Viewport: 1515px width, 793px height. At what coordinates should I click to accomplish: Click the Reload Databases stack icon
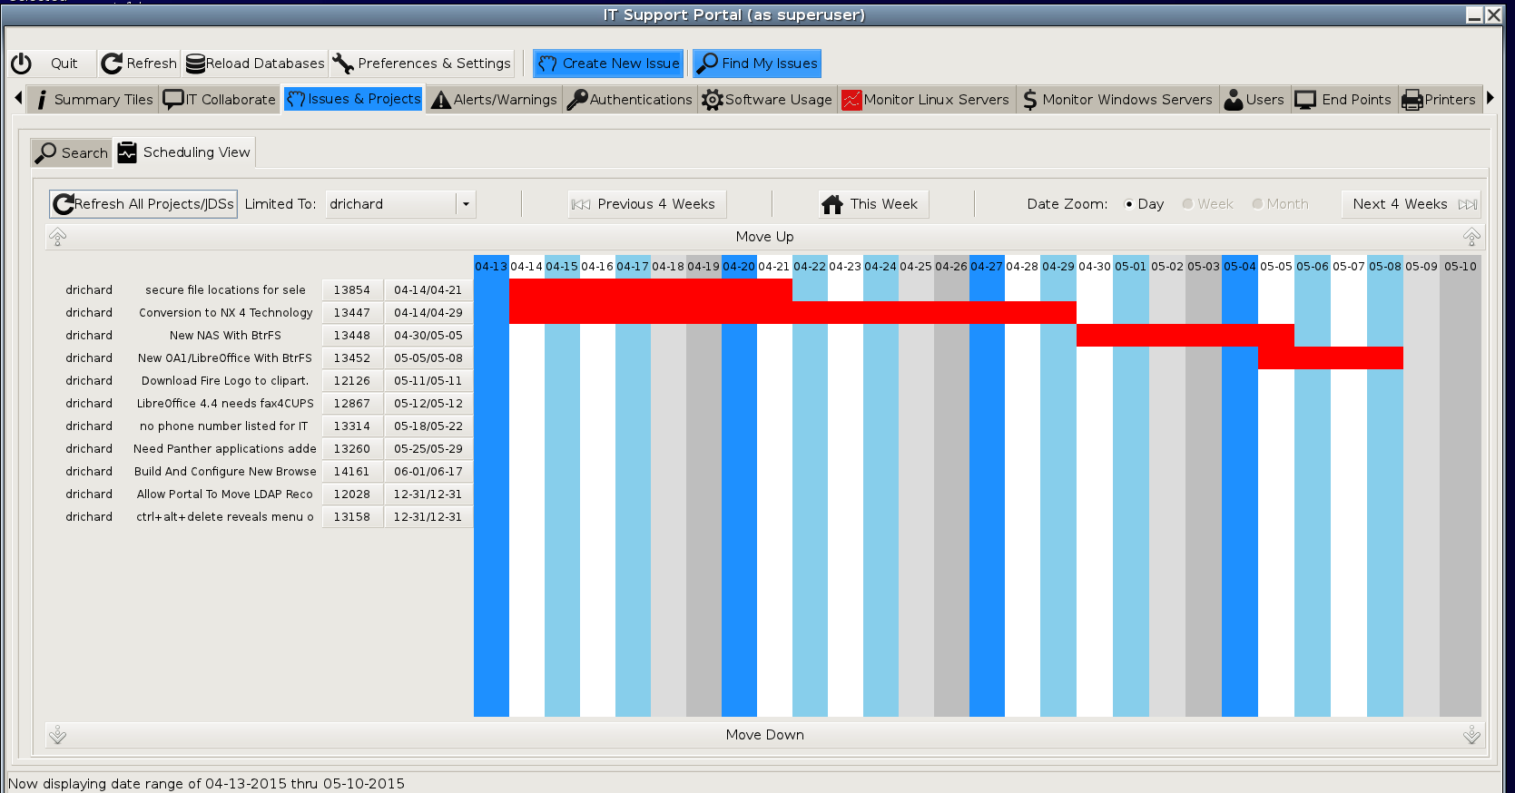click(x=195, y=64)
